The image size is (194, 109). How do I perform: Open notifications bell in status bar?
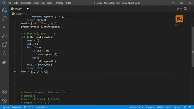click(x=190, y=107)
